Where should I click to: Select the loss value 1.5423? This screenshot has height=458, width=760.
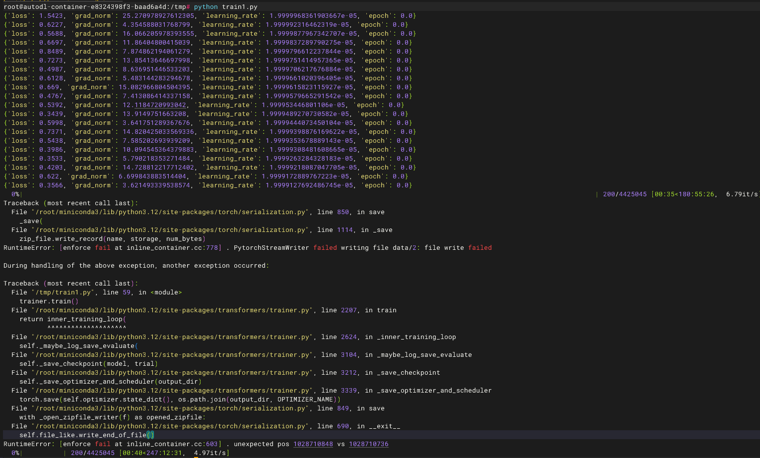pos(51,16)
